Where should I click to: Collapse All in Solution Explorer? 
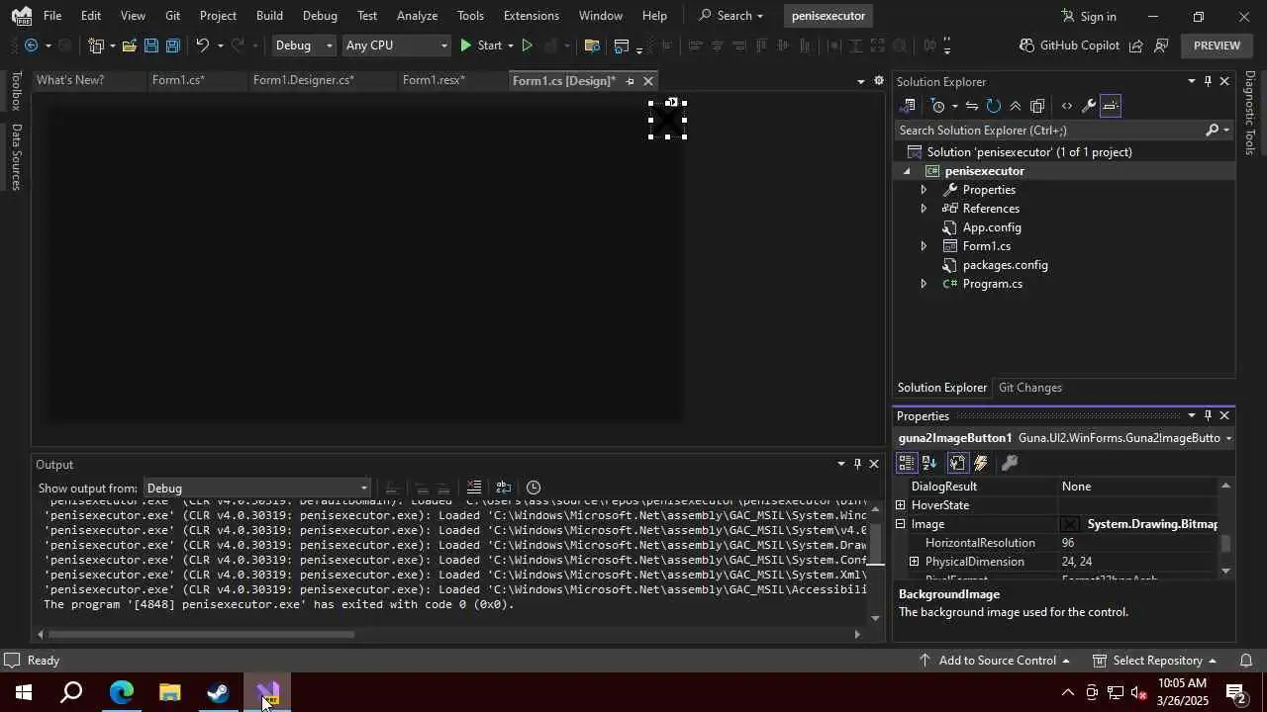coord(1016,106)
